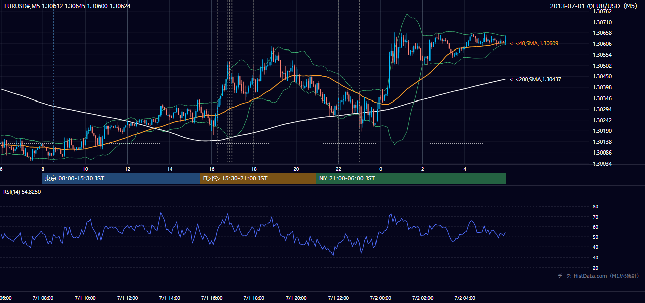
Task: Click price level 1.30242 on the axis
Action: [x=602, y=120]
